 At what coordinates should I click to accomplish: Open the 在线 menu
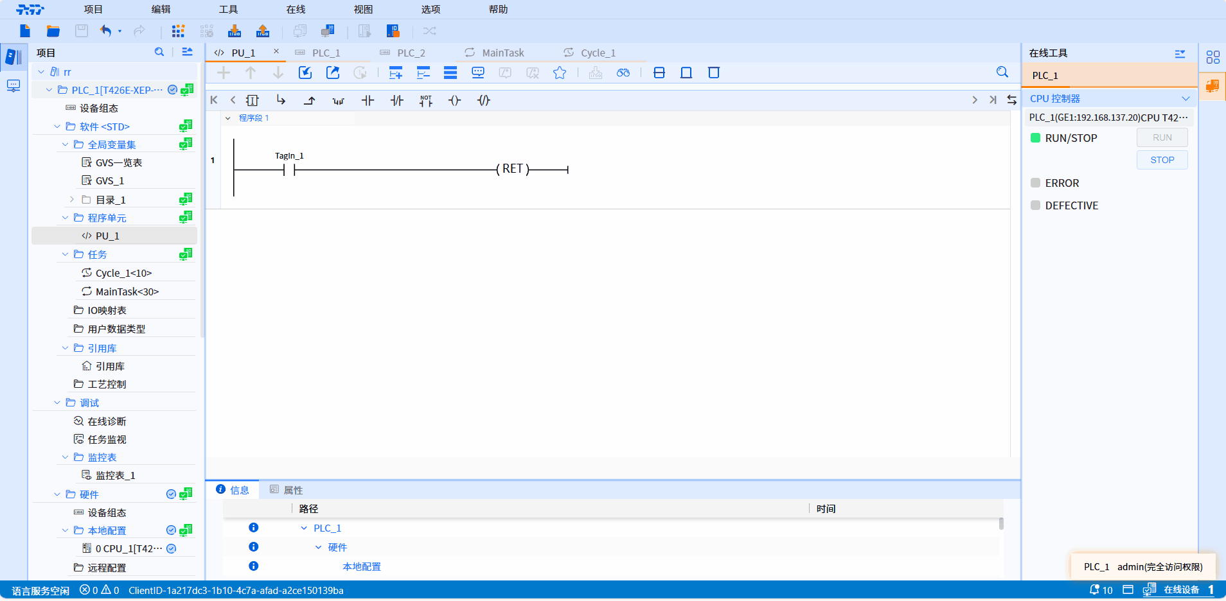pos(296,9)
